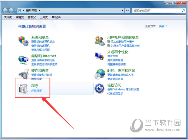
Task: Minimize the Control Panel window
Action: click(x=168, y=3)
